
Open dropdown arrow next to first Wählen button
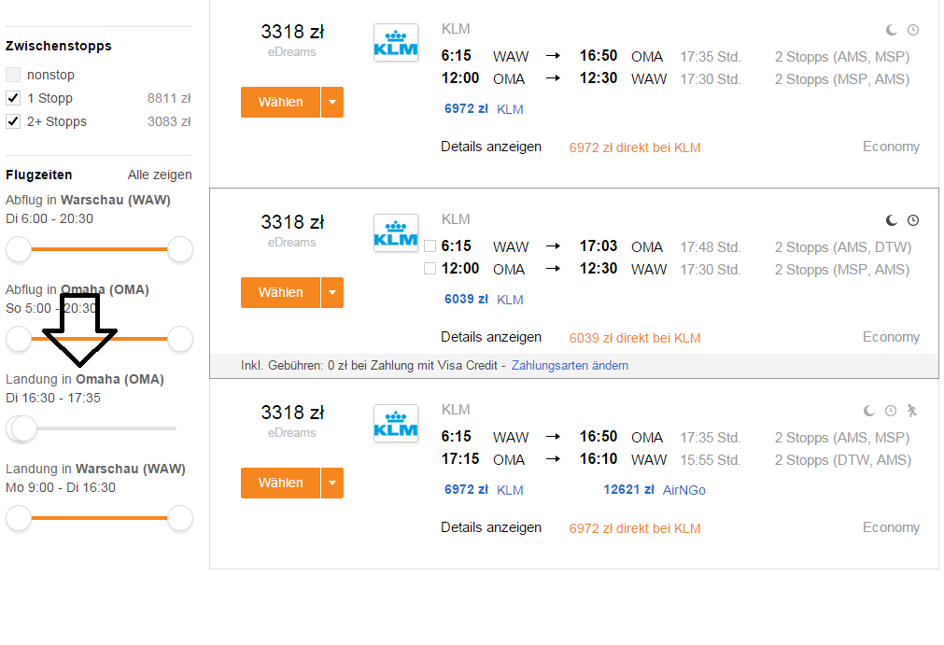(332, 103)
